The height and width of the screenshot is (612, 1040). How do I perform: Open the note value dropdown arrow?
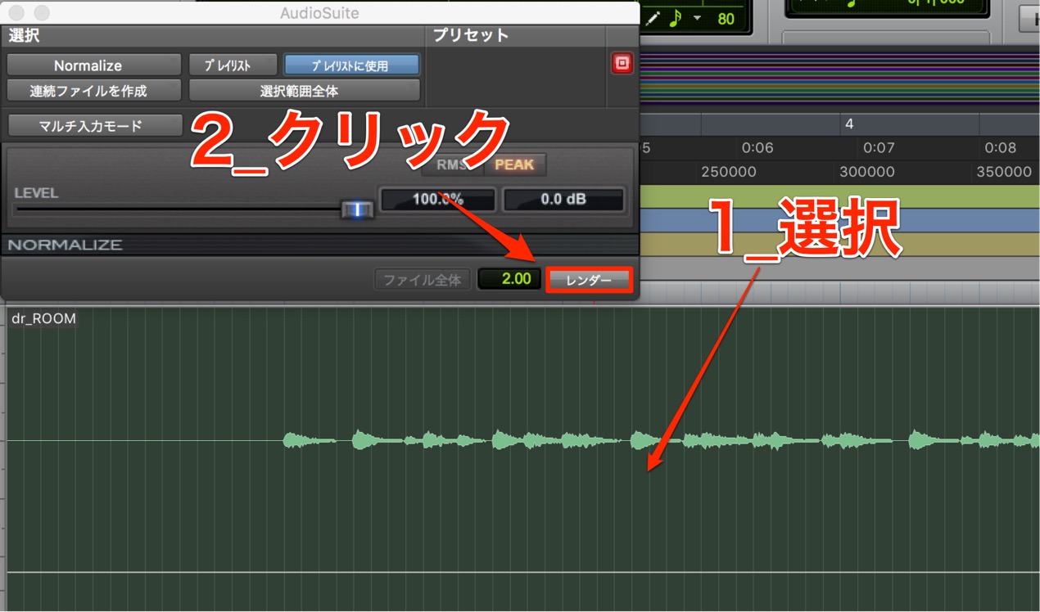click(697, 18)
